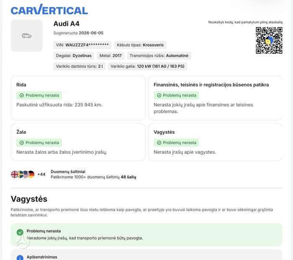Open the Rida mileage card
Screen dimensions: 293x260
[x=78, y=98]
